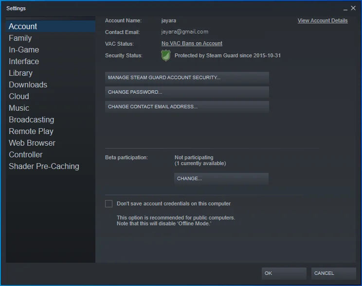
Task: Go to Shader Pre-Caching settings
Action: [51, 166]
